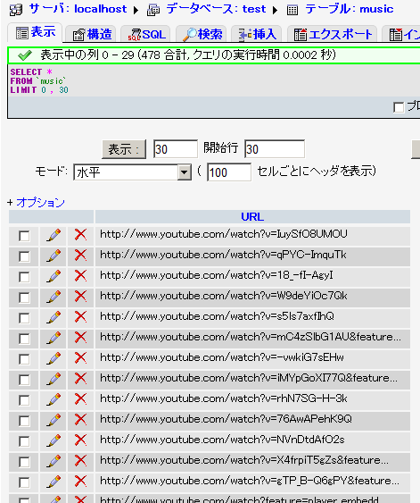The image size is (420, 503).
Task: Check the box for row rhN7SG-H-3k
Action: click(x=24, y=400)
